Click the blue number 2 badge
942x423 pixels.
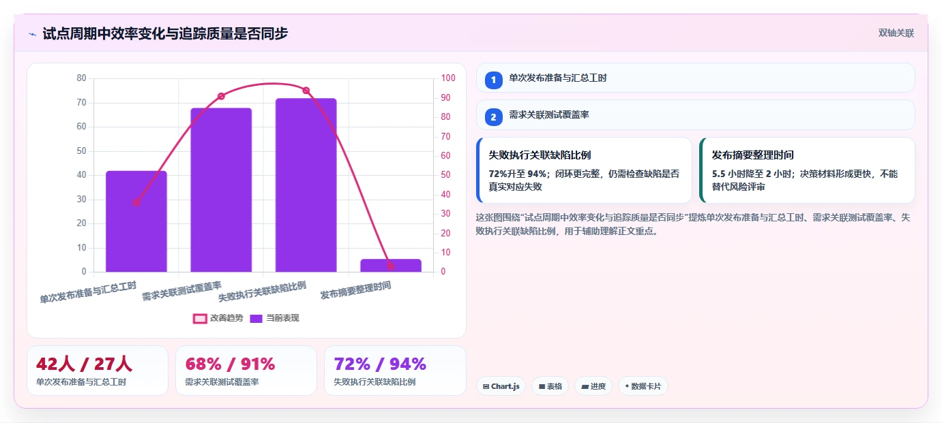(x=493, y=117)
